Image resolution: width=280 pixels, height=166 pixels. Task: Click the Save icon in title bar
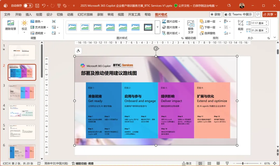tap(37, 6)
